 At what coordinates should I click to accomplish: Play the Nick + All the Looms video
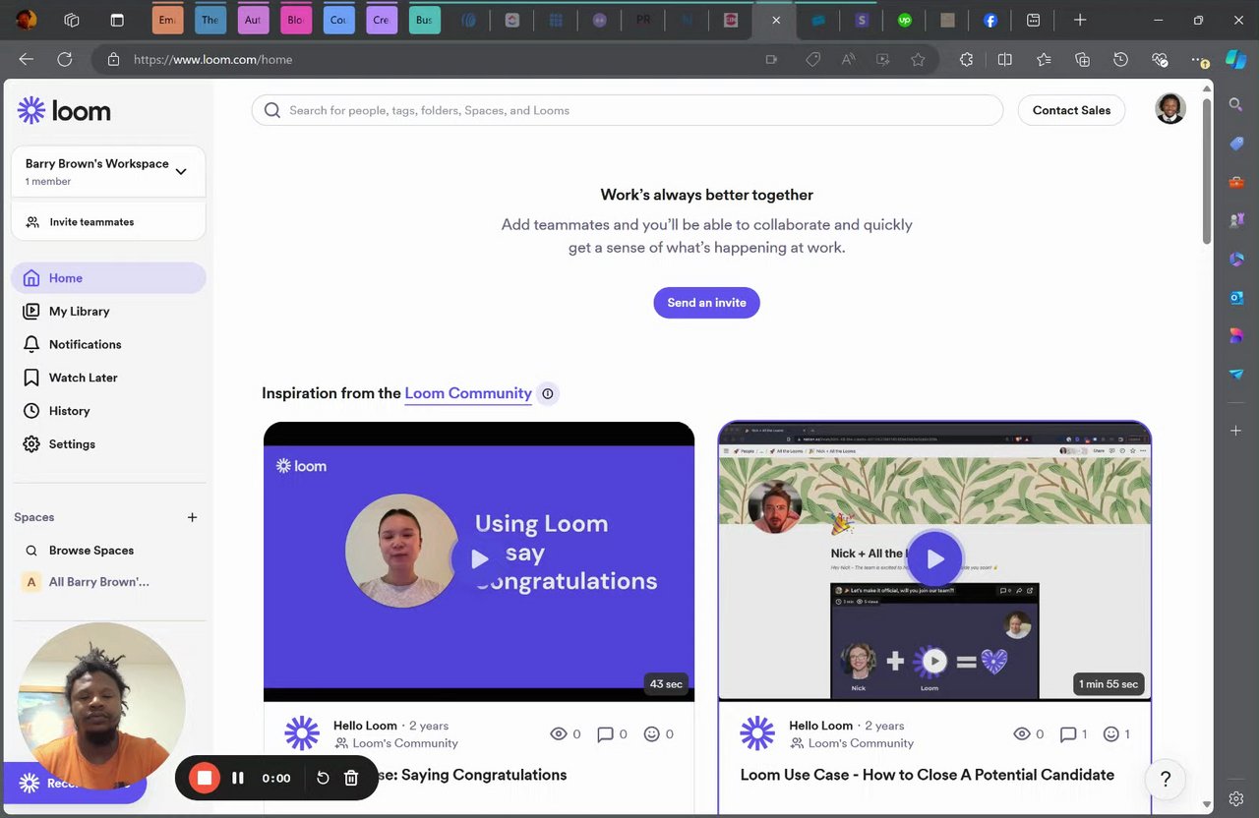[x=934, y=558]
